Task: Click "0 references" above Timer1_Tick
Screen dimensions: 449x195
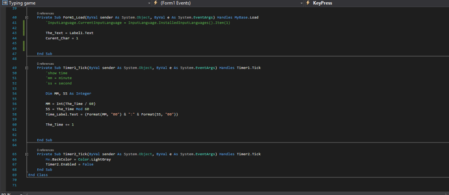Action: click(x=45, y=64)
